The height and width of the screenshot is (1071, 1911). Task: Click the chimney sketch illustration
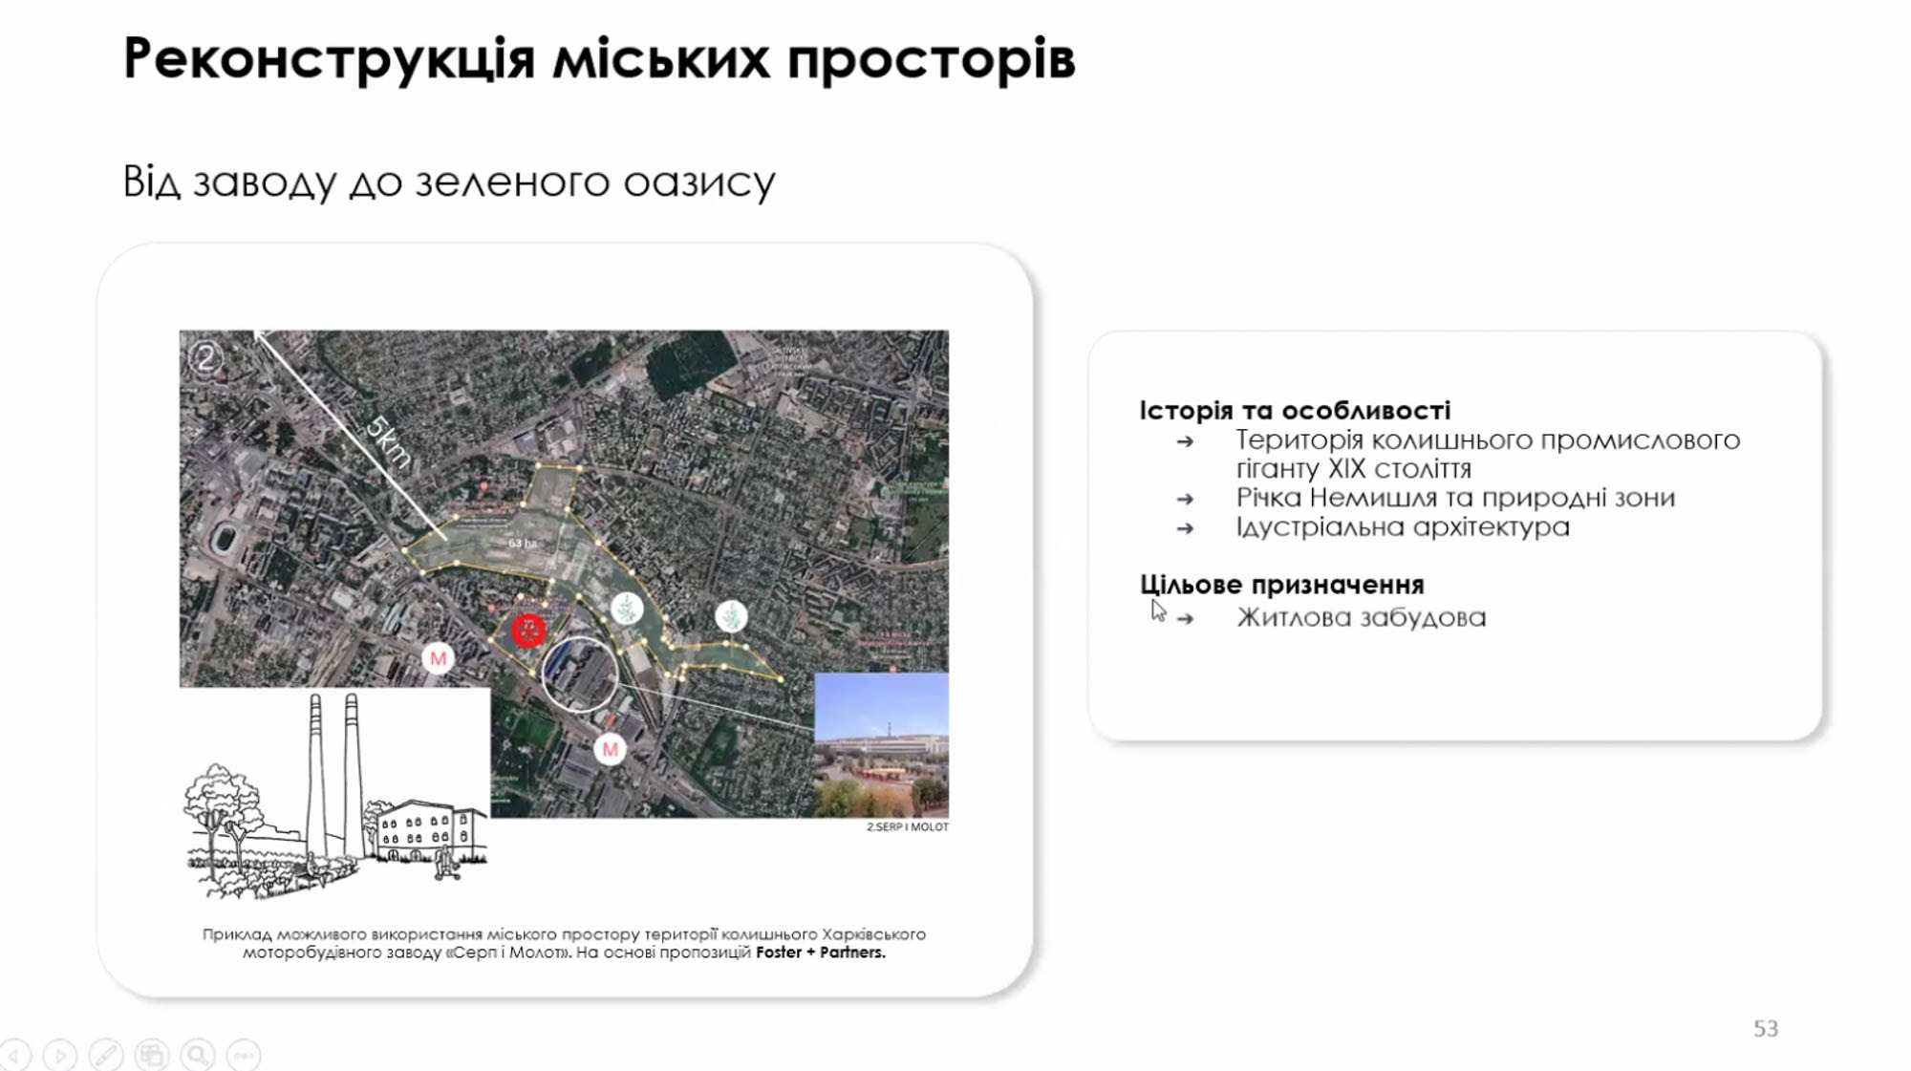pos(334,793)
